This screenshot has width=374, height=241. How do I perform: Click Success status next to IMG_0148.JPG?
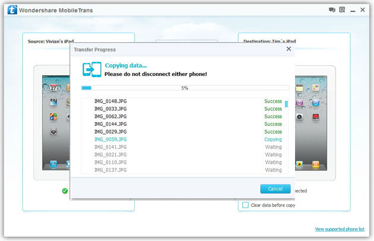(273, 101)
